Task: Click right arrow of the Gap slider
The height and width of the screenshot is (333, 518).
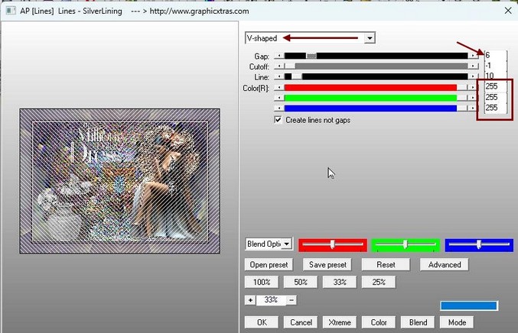Action: pos(473,56)
